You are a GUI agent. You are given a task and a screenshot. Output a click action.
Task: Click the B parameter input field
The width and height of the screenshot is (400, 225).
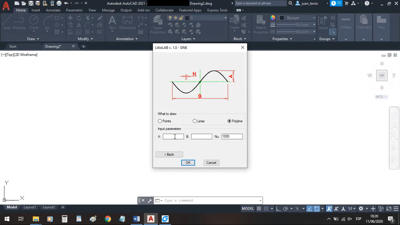pos(202,137)
